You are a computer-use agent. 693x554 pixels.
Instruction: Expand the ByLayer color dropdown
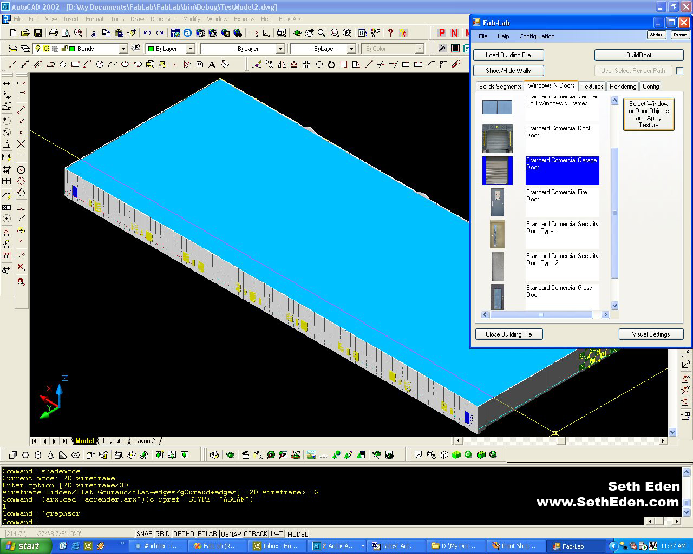click(x=191, y=49)
